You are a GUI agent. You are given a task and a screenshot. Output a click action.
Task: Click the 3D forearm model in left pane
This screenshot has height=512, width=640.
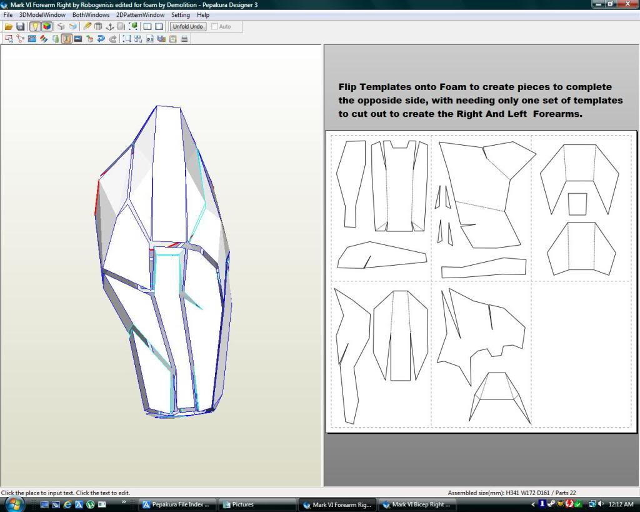pos(162,261)
